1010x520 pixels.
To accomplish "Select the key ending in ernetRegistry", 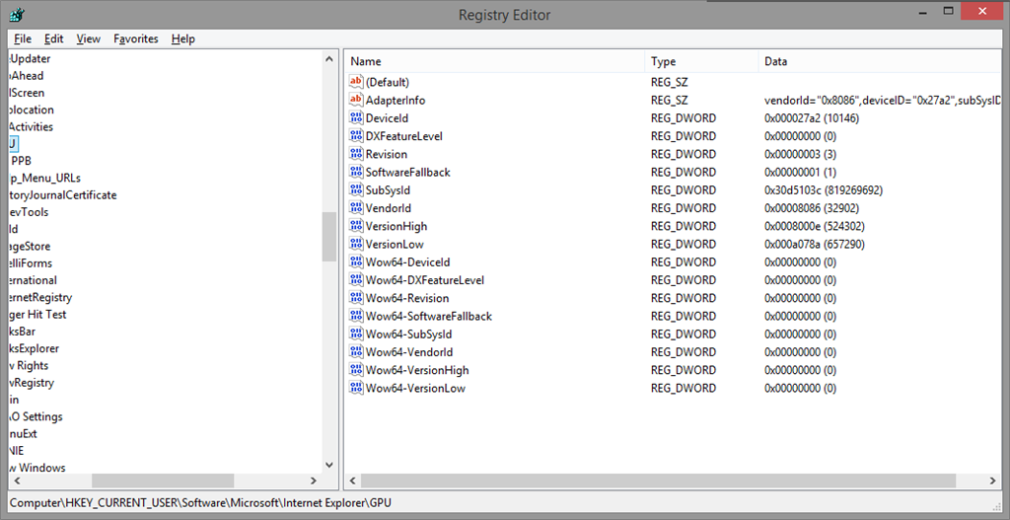I will (41, 297).
